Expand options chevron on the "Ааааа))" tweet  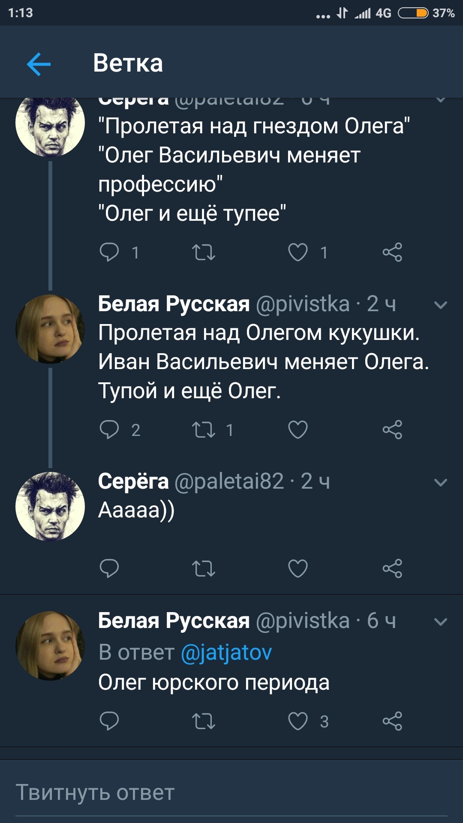441,483
